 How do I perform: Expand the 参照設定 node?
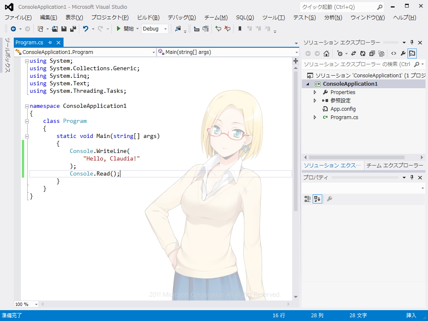click(315, 101)
